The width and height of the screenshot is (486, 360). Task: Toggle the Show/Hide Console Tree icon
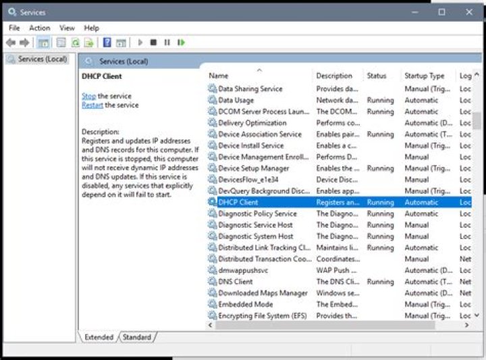[x=43, y=43]
